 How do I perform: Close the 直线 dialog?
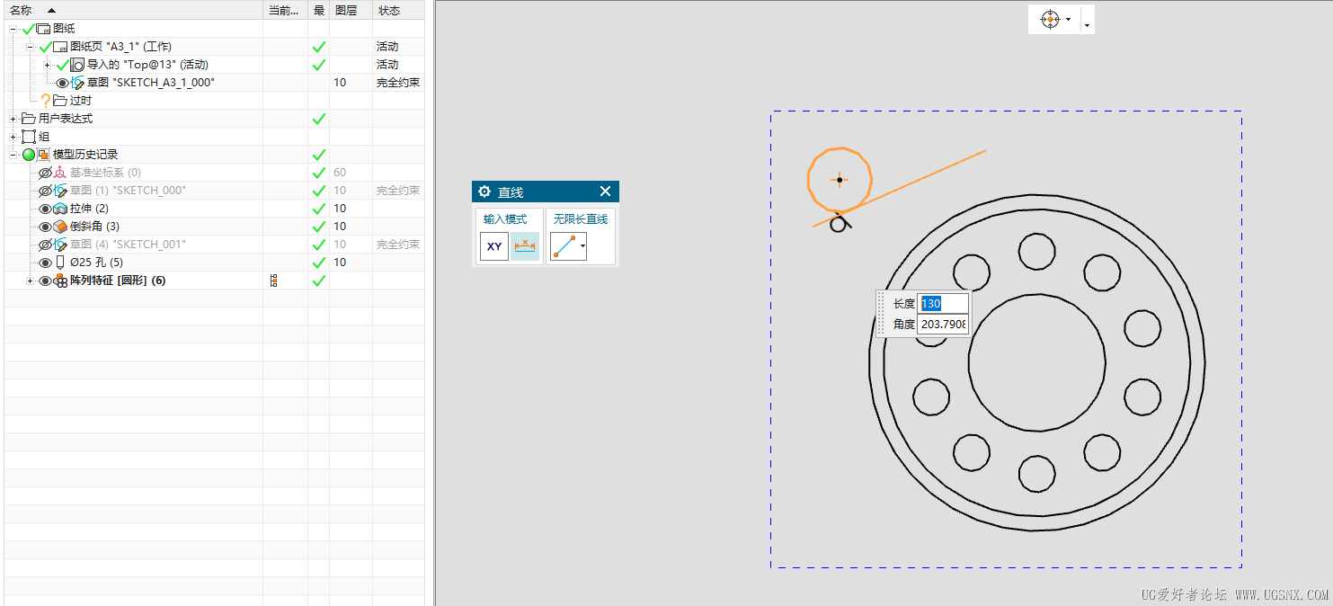click(605, 192)
